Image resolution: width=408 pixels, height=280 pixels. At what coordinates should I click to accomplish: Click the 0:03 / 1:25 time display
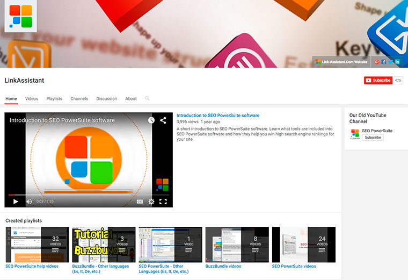[x=45, y=202]
